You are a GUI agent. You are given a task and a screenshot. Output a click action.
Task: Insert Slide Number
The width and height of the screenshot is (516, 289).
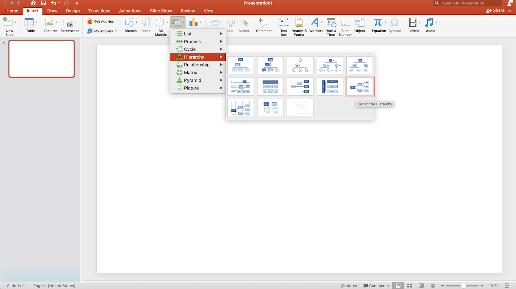345,26
